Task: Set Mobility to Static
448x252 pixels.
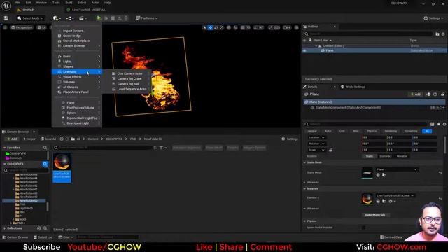Action: (369, 156)
